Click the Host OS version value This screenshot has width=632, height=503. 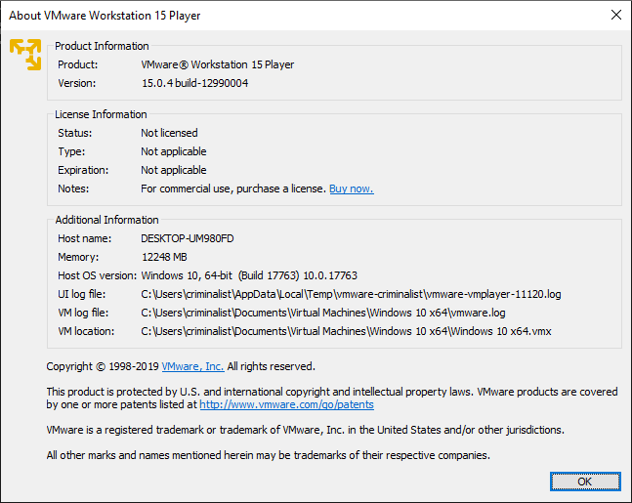click(249, 275)
